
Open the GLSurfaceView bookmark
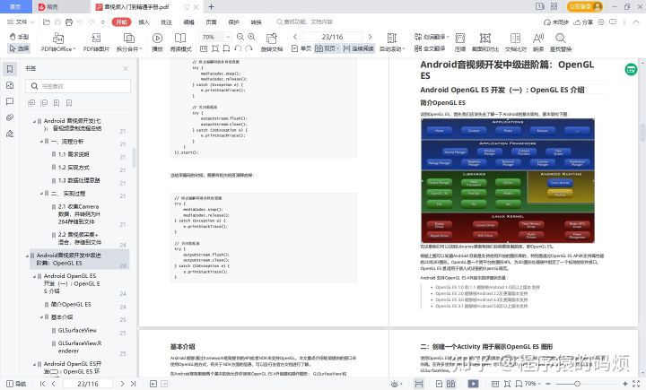coord(77,330)
